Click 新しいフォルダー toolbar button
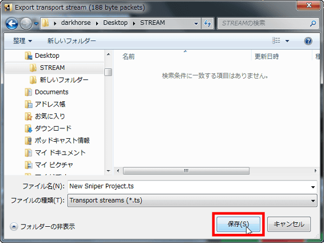This screenshot has height=243, width=324. 72,41
